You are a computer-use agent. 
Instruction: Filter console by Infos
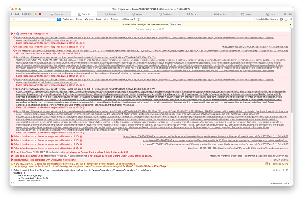[x=106, y=19]
